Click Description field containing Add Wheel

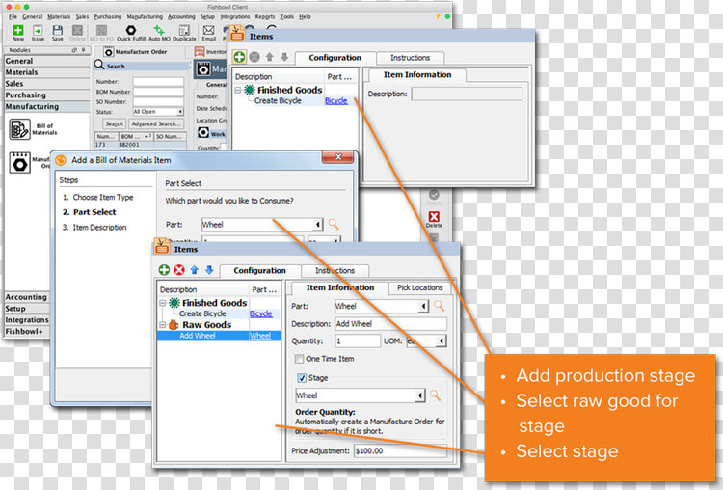click(390, 324)
